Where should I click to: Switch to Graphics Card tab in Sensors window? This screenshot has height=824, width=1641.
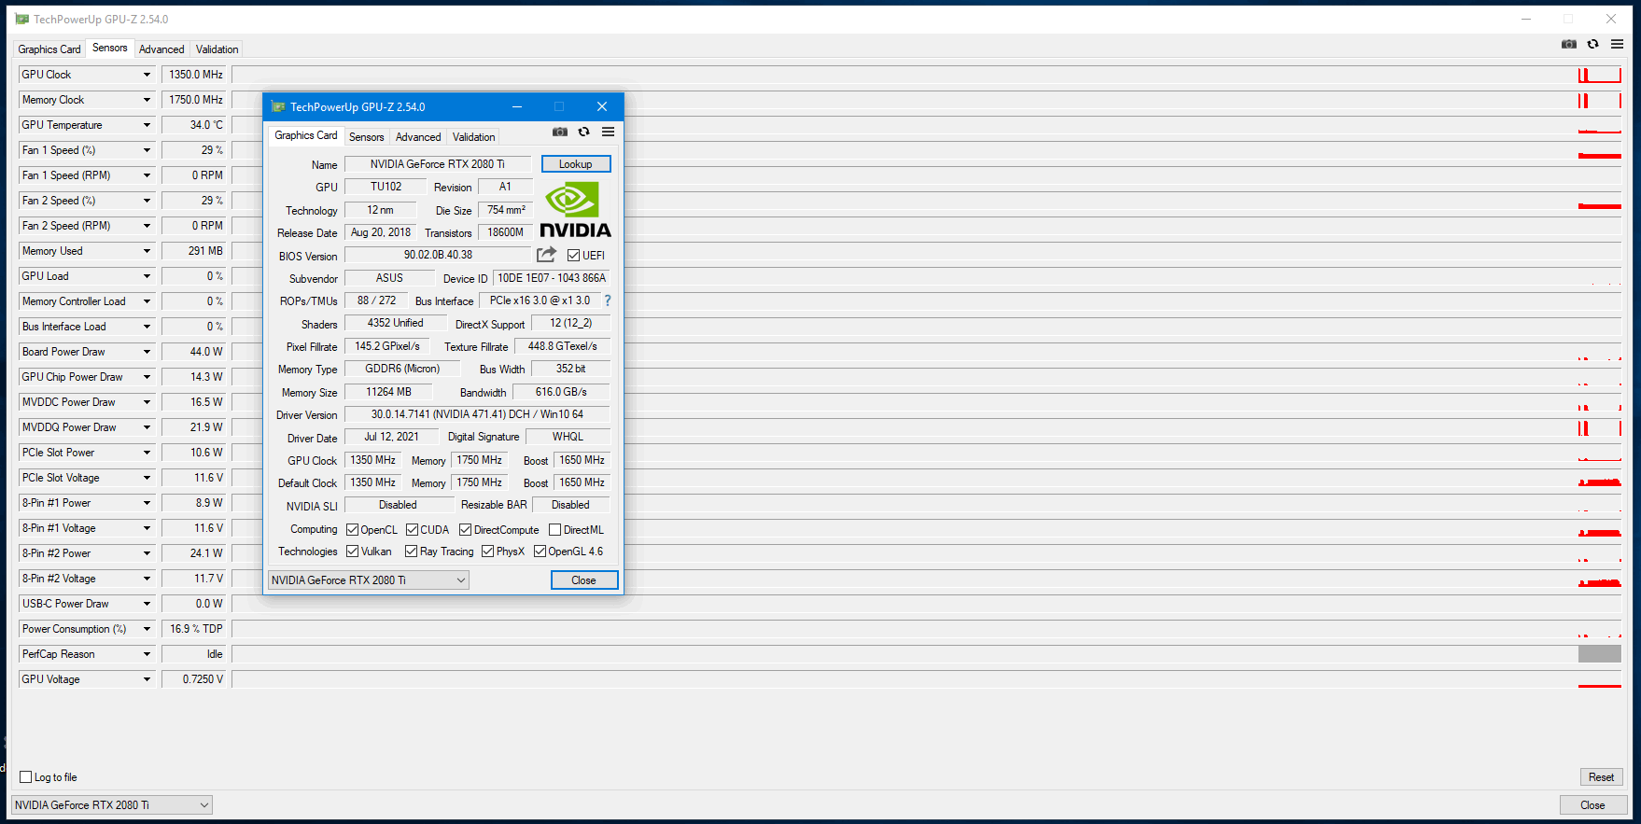[x=49, y=49]
